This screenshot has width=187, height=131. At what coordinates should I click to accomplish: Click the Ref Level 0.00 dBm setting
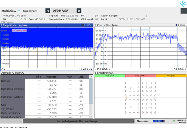pyautogui.click(x=14, y=16)
